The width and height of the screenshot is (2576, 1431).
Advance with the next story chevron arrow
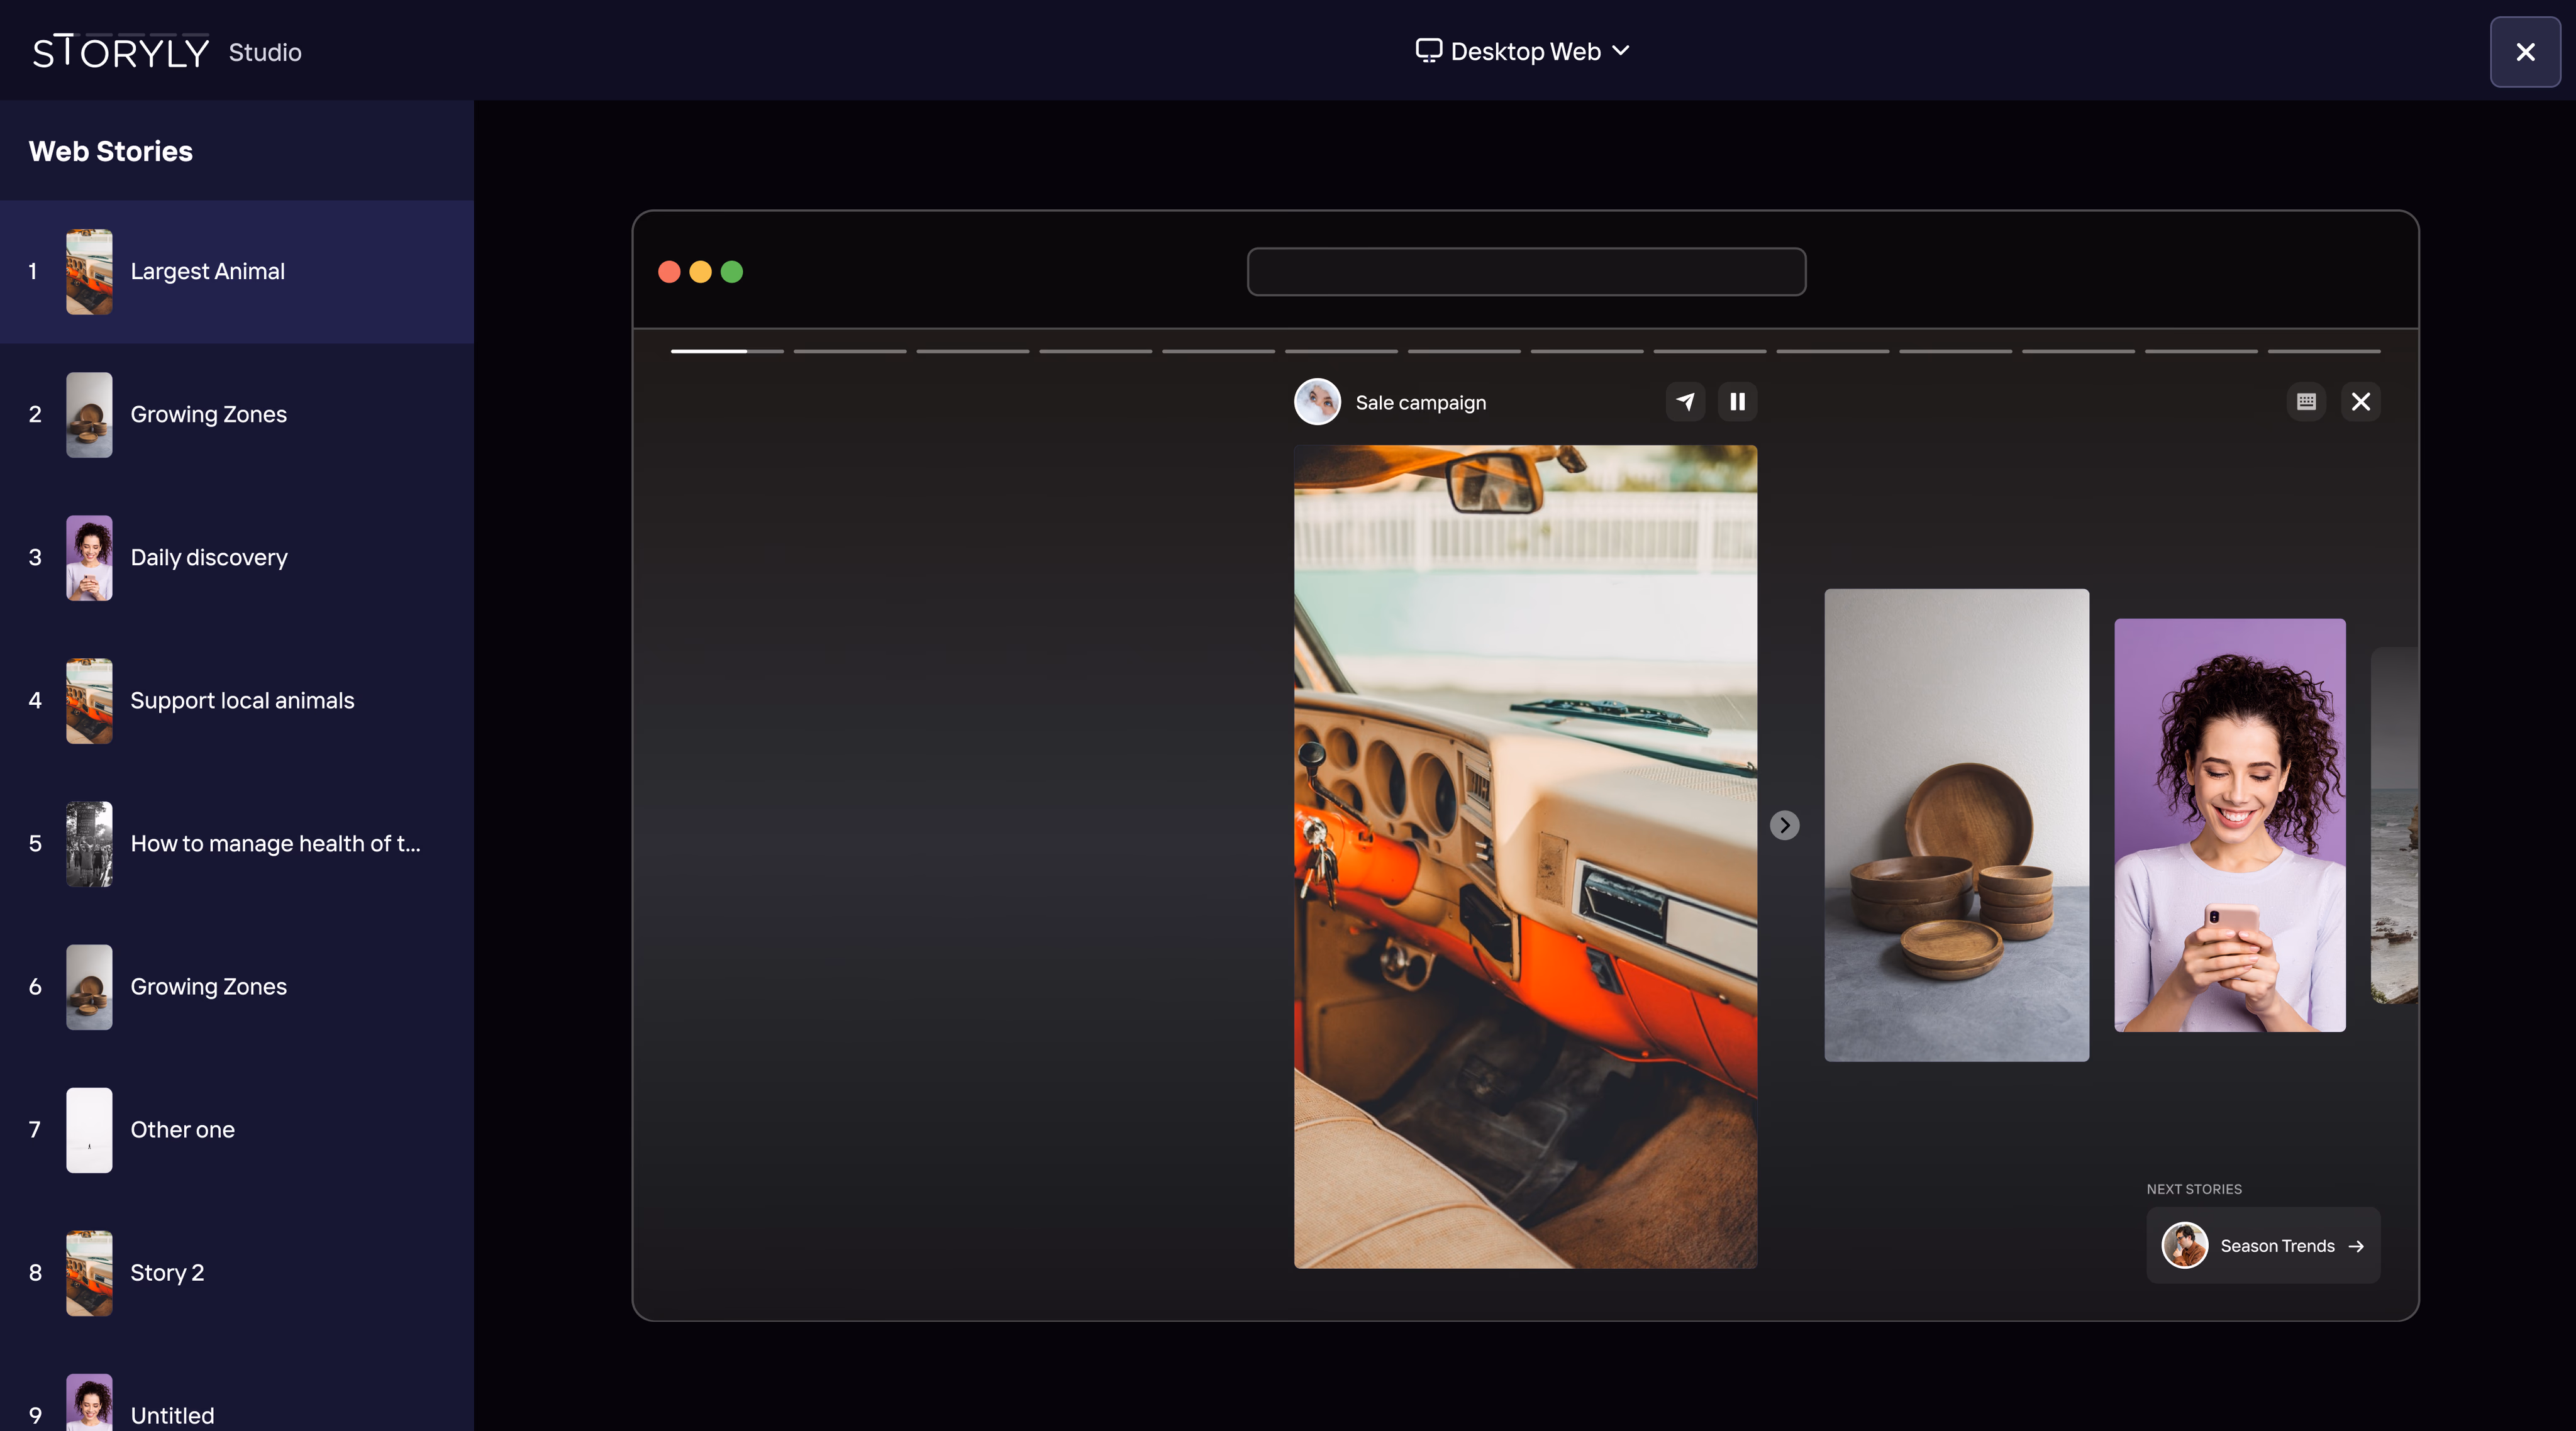1784,825
